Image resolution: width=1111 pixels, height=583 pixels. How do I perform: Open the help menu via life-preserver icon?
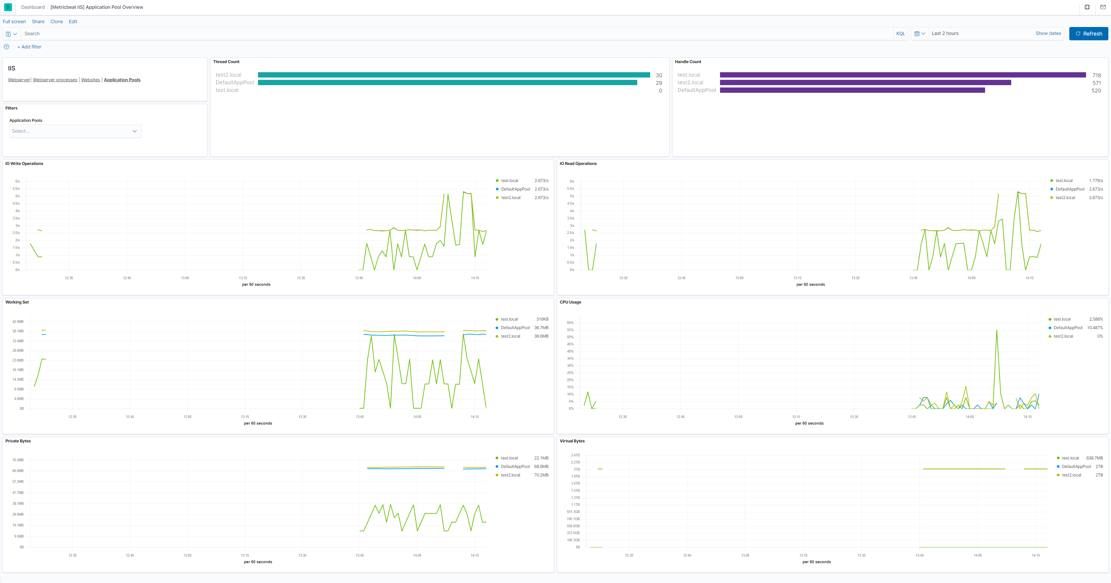tap(1087, 7)
